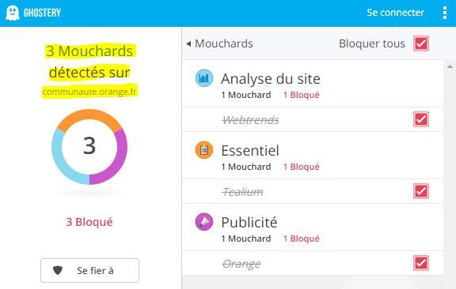Click Se connecter link
456x289 pixels.
coord(395,13)
